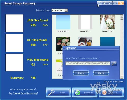Open options via the gear icon

[99, 3]
